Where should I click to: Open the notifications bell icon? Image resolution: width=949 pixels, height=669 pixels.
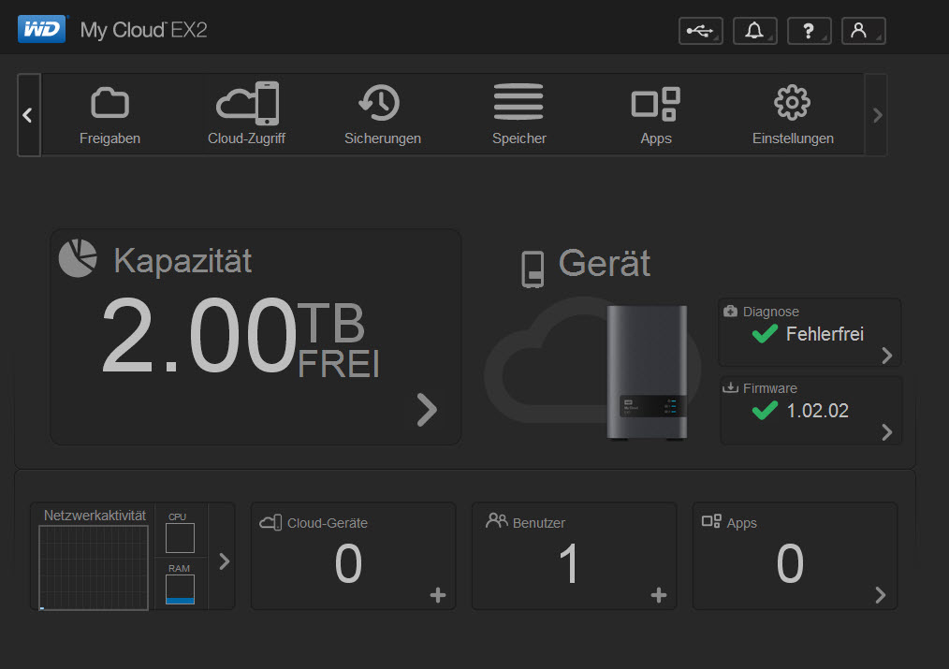tap(754, 31)
